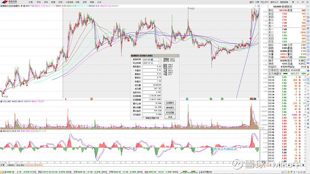Click the 板块排行 button
Screen dimensions: 310x174
[x=170, y=108]
